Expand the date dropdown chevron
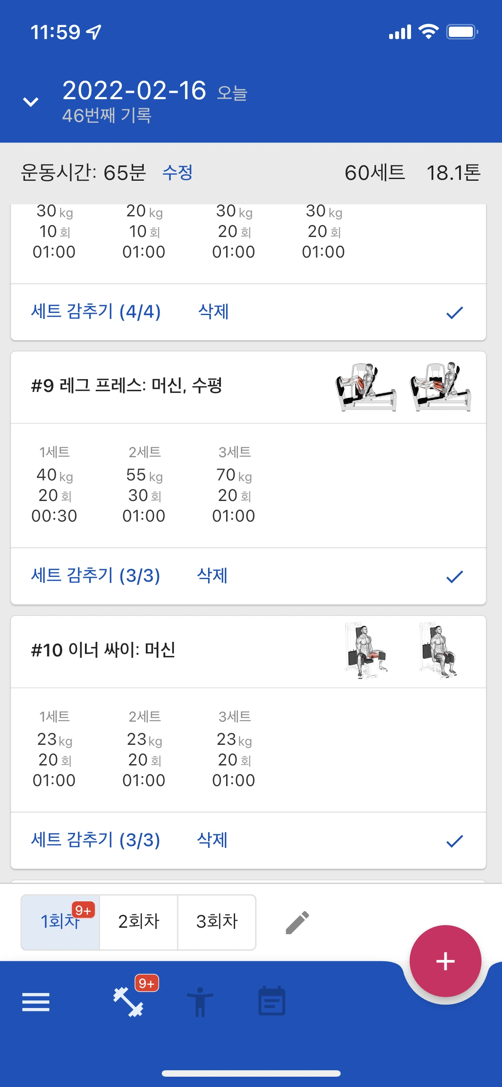This screenshot has height=1087, width=502. click(30, 102)
